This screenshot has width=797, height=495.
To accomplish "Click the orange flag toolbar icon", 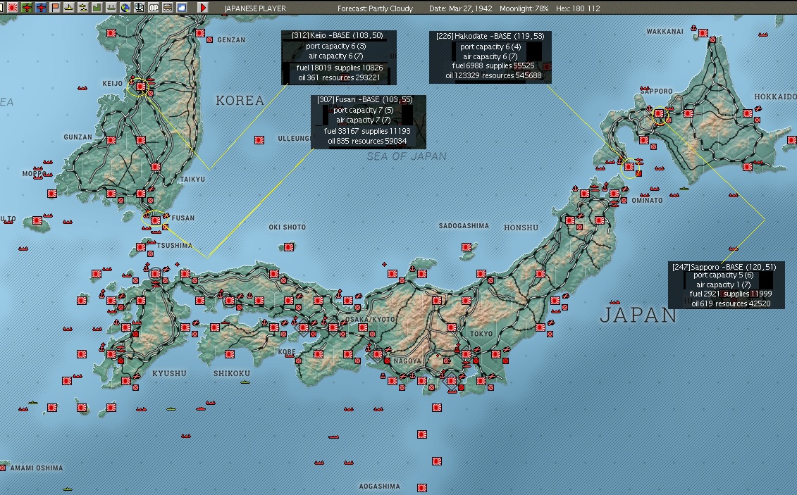I will tap(54, 8).
